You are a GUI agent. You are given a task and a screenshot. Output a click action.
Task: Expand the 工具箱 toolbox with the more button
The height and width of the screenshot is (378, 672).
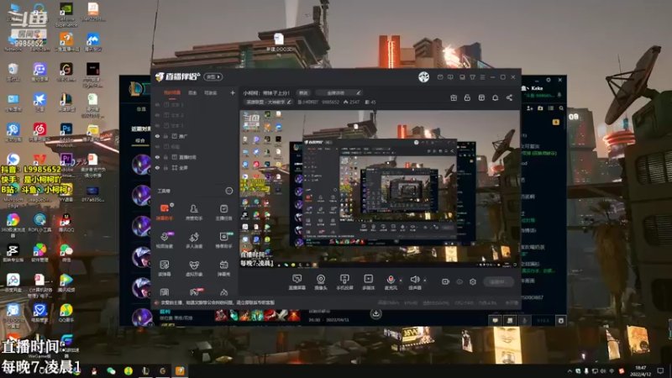coord(228,191)
